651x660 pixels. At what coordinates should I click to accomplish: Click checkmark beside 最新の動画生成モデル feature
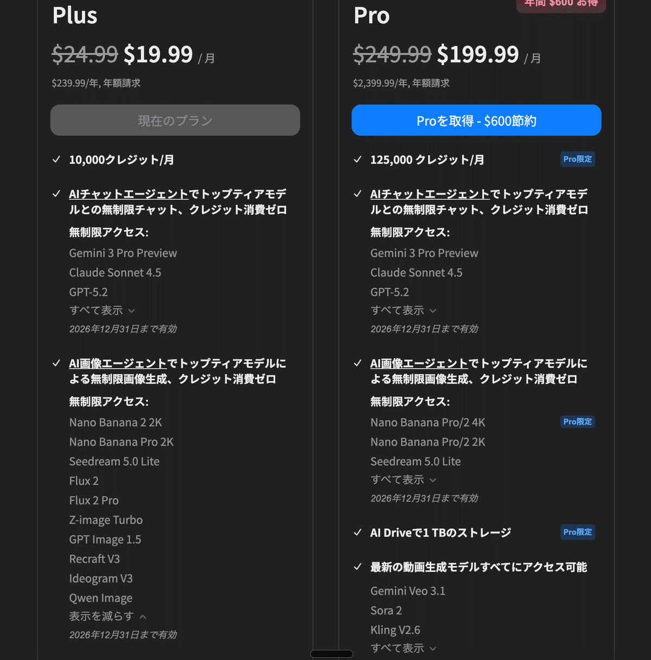[x=358, y=567]
